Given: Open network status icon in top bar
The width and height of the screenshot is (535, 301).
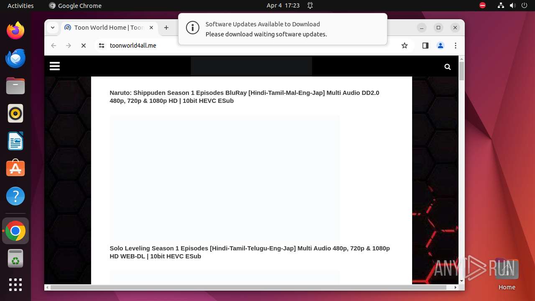Looking at the screenshot, I should click(501, 5).
